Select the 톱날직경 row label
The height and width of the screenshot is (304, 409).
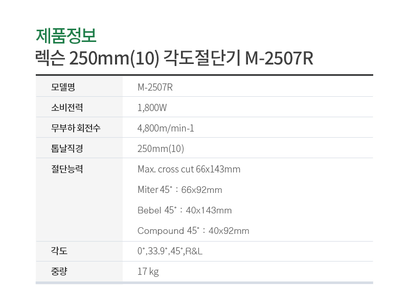67,148
